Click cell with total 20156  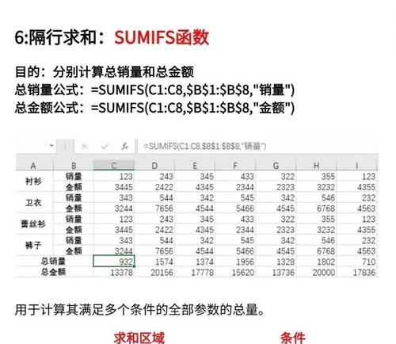155,272
